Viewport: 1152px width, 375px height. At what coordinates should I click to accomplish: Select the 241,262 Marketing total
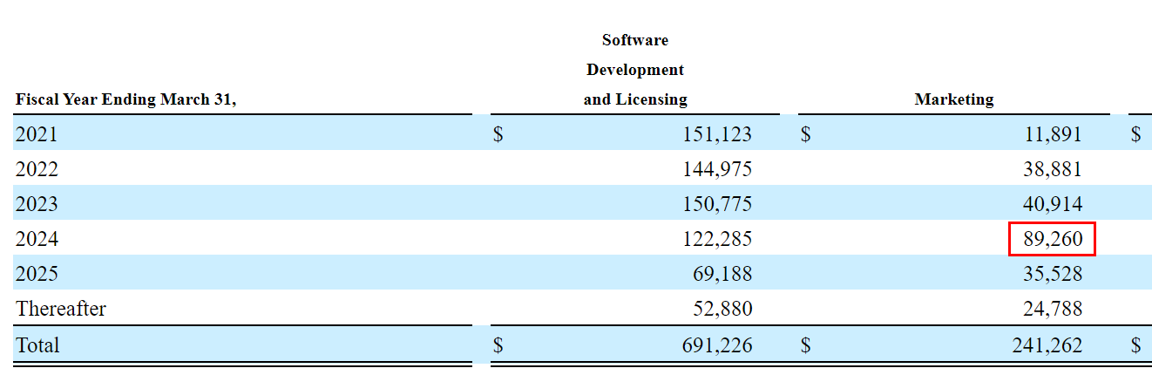click(1047, 345)
